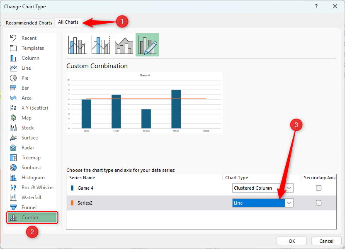345x249 pixels.
Task: Pick the Waterfall chart icon
Action: click(x=13, y=198)
